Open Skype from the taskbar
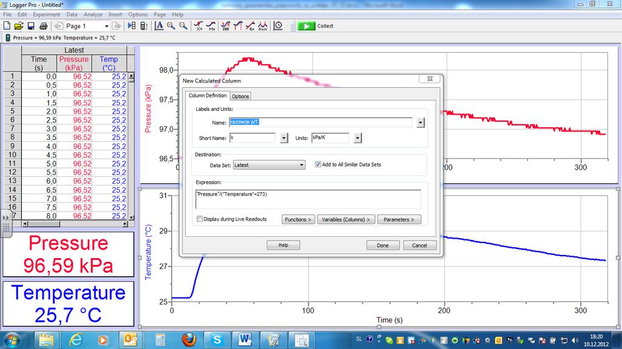The height and width of the screenshot is (349, 622). 217,340
